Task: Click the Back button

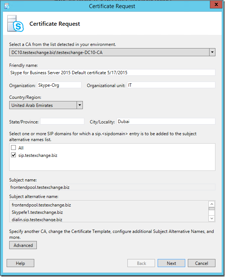Action: tap(141, 263)
